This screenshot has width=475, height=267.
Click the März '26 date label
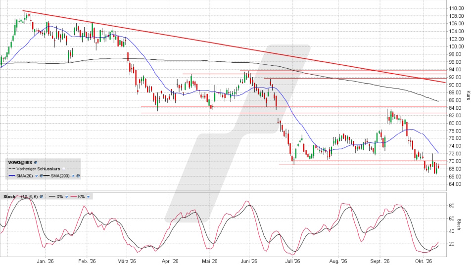128,261
